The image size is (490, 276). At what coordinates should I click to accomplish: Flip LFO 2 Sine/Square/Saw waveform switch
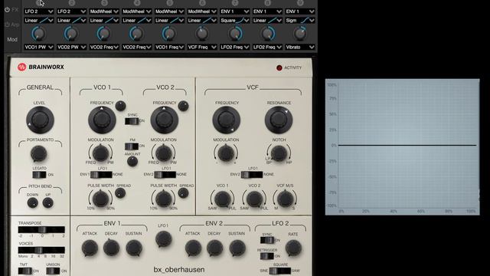(x=280, y=271)
